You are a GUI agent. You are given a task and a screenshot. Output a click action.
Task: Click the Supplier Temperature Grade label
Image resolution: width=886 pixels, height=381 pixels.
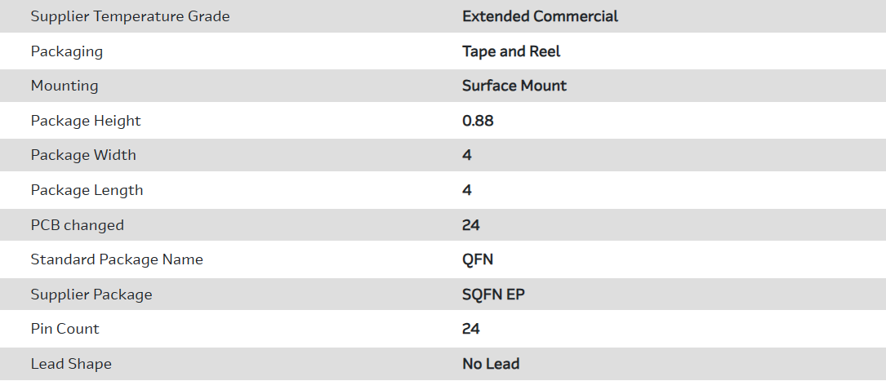(130, 16)
